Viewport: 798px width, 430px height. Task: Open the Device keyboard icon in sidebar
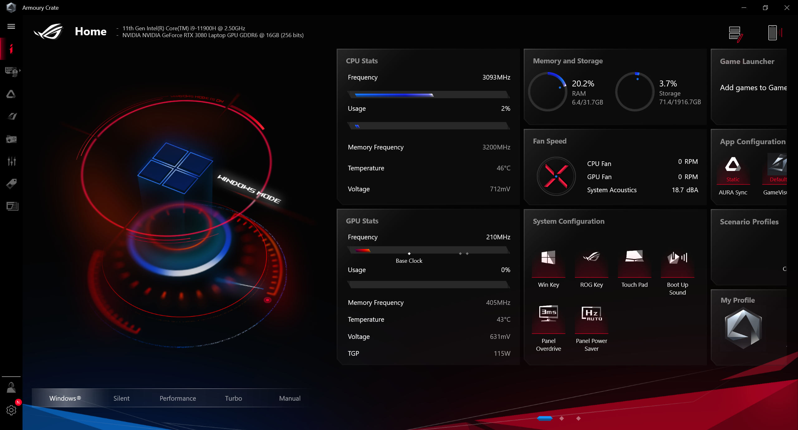tap(12, 71)
